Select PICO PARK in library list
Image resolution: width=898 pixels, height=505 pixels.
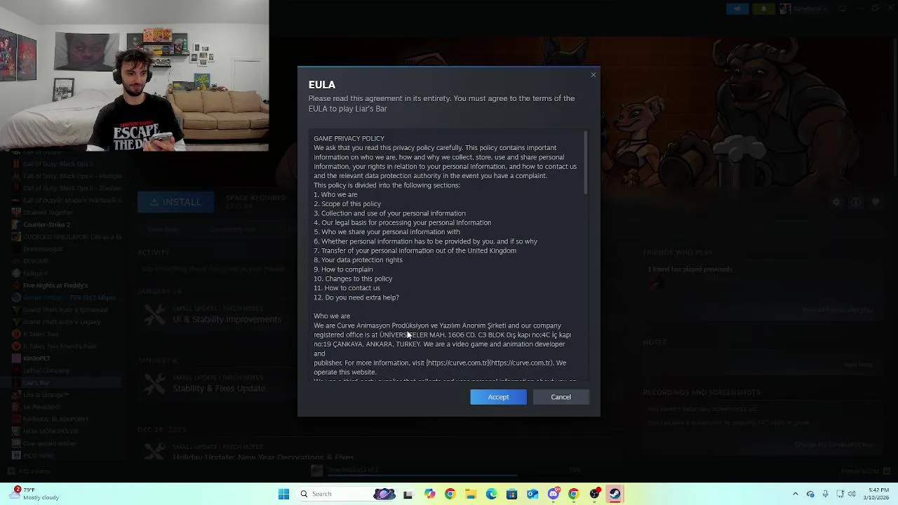39,455
